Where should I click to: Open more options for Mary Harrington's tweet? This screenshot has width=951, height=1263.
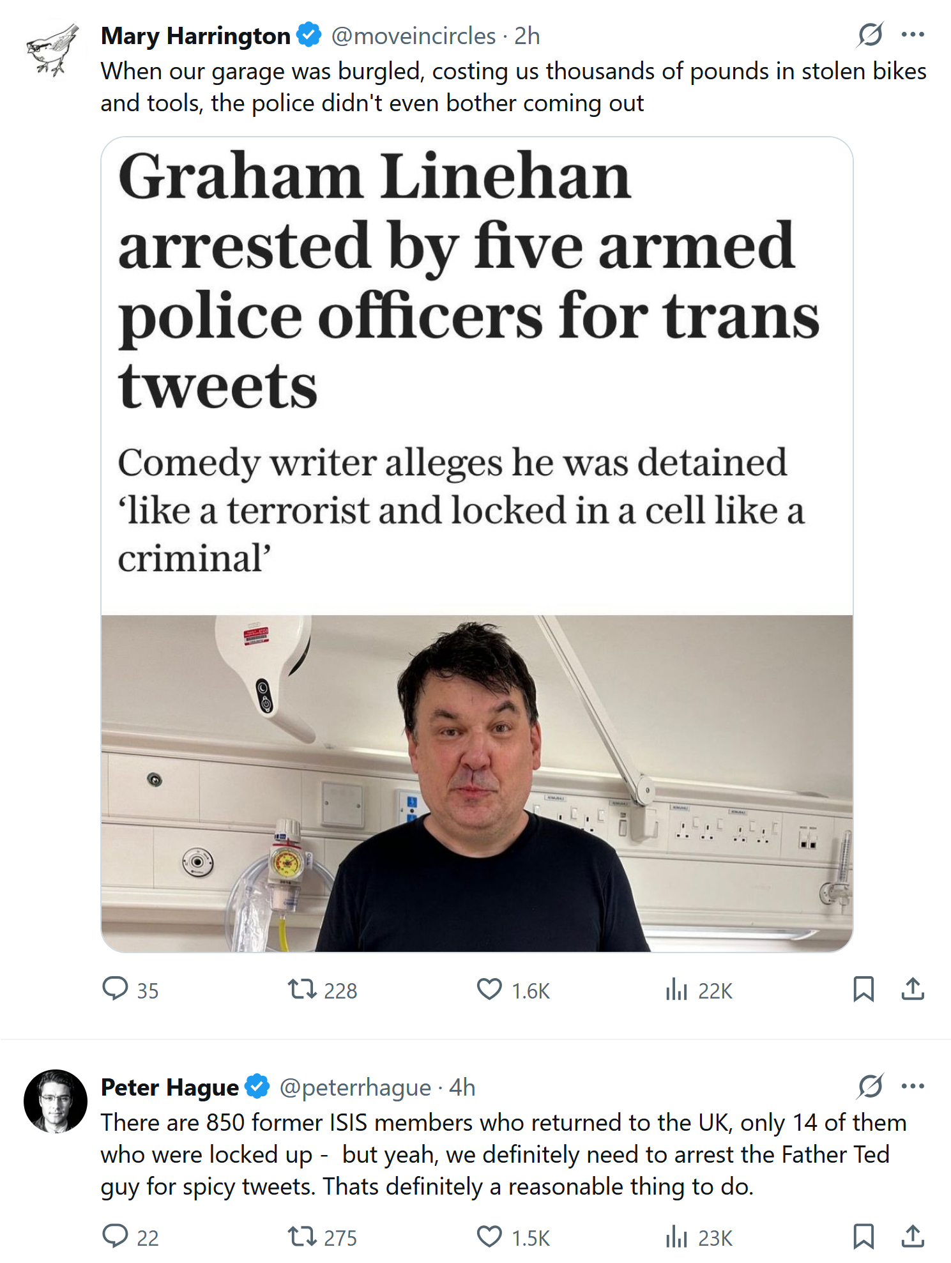point(913,34)
